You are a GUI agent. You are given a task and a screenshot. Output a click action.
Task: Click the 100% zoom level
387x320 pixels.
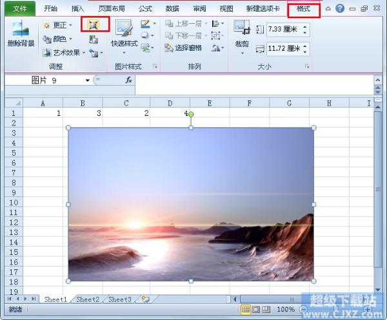coord(286,310)
